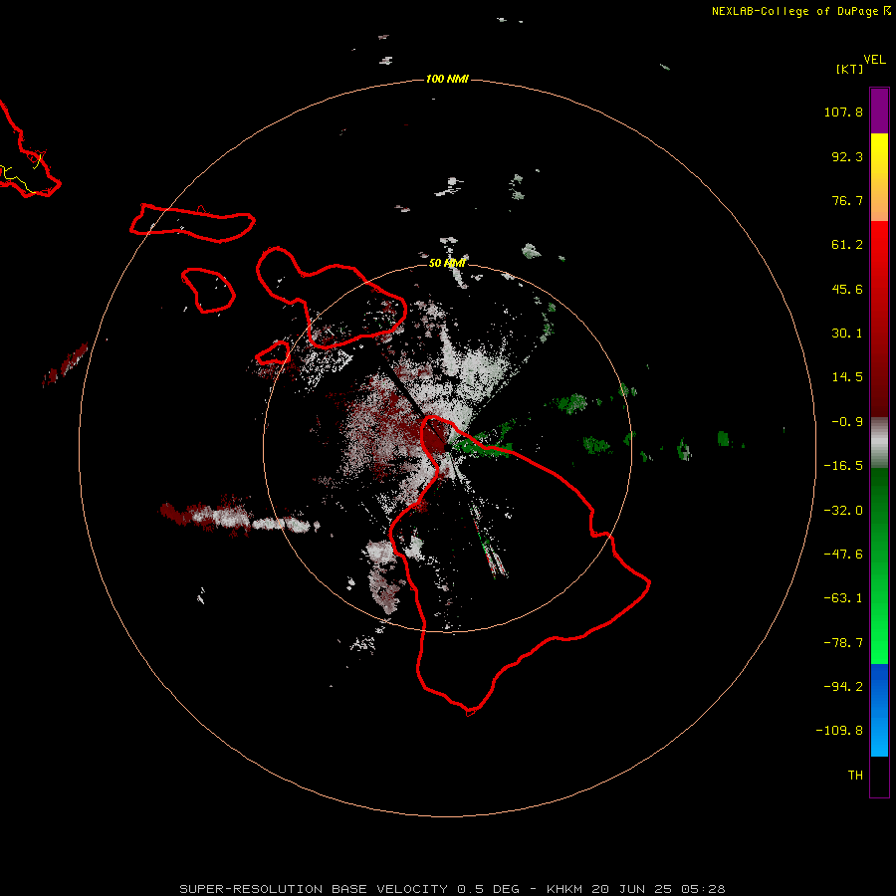Pick the purple segment of the velocity scale
Image resolution: width=896 pixels, height=896 pixels.
coord(879,112)
